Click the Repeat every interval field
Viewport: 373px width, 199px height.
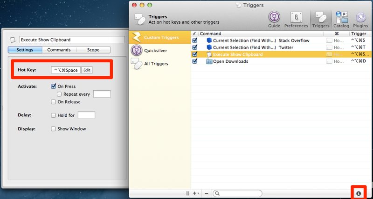point(102,94)
